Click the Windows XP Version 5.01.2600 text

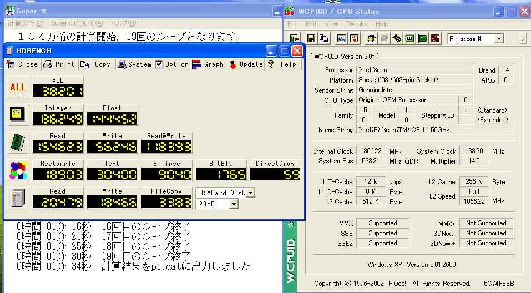pyautogui.click(x=412, y=265)
